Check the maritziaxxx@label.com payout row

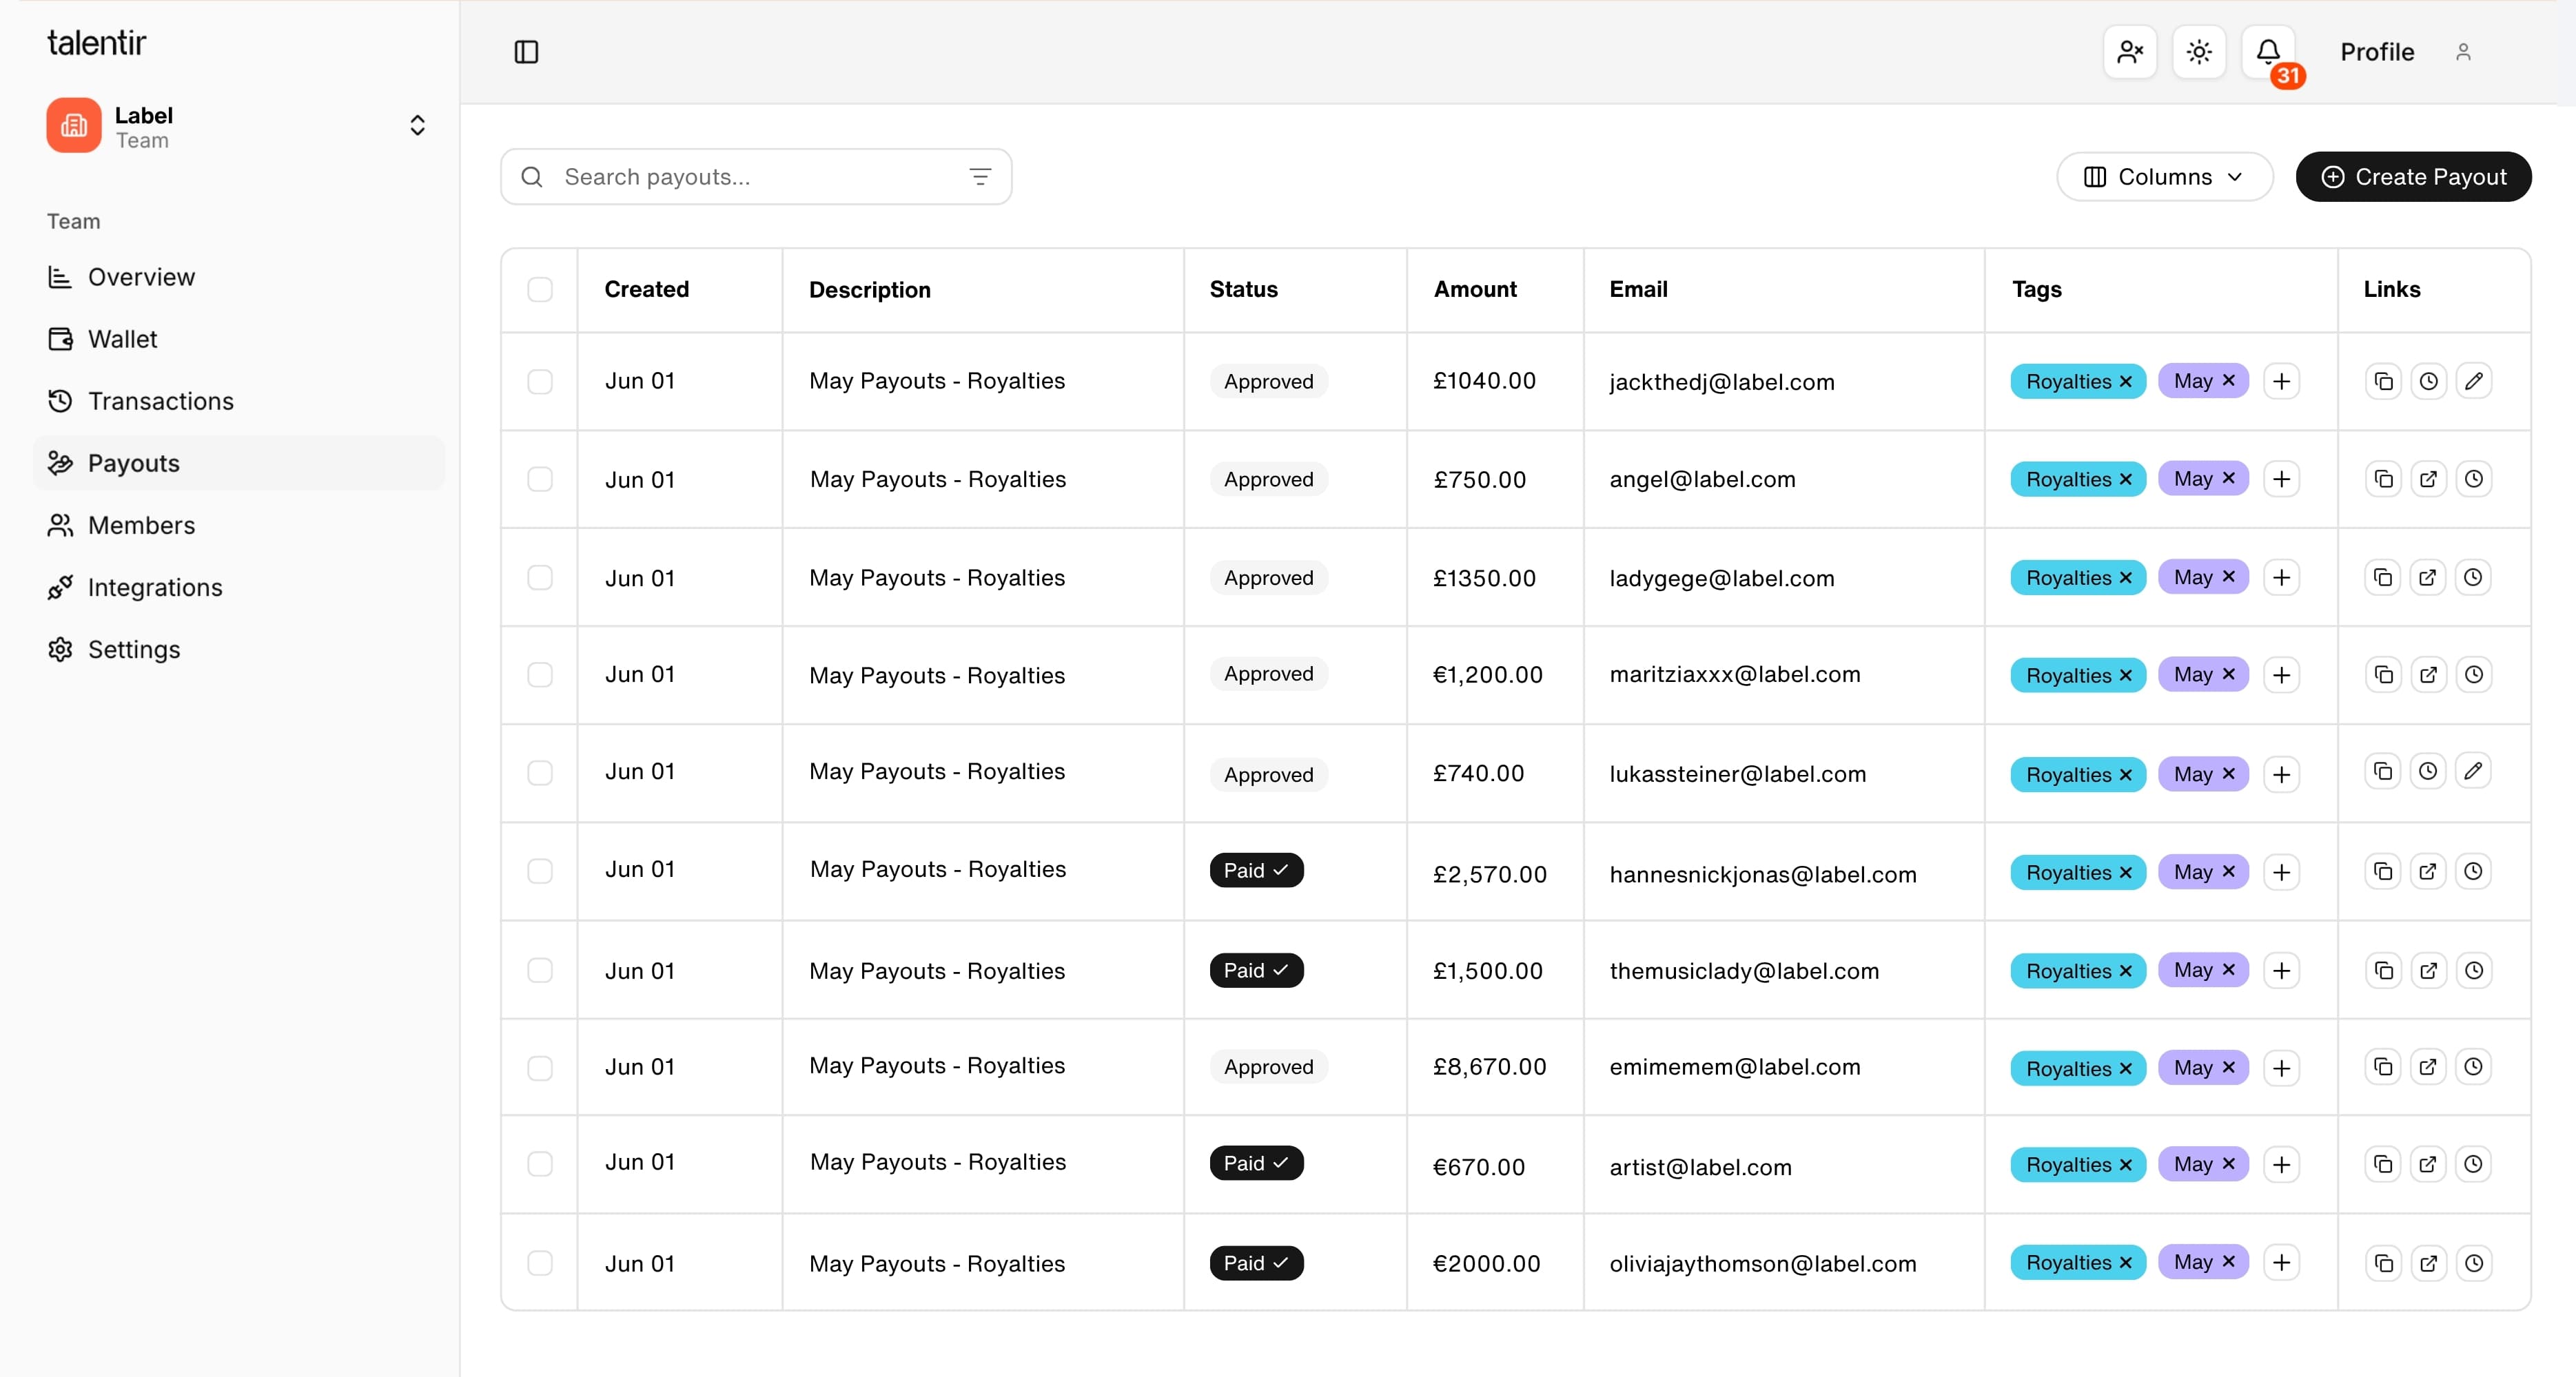(540, 674)
